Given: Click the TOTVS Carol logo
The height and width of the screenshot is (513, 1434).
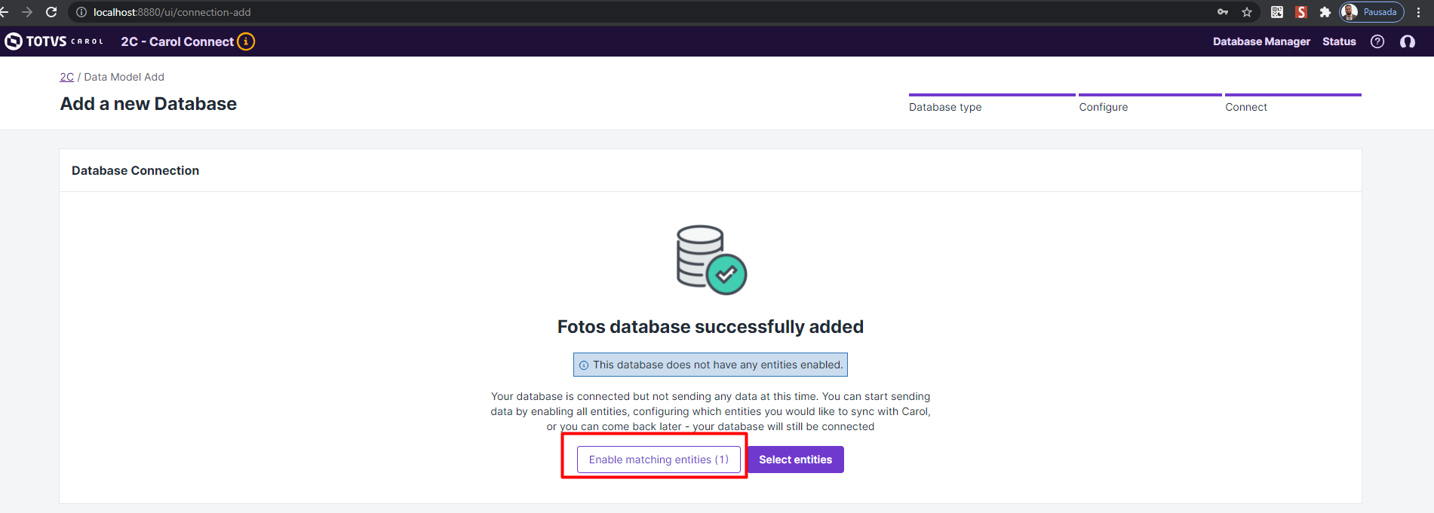Looking at the screenshot, I should click(54, 41).
